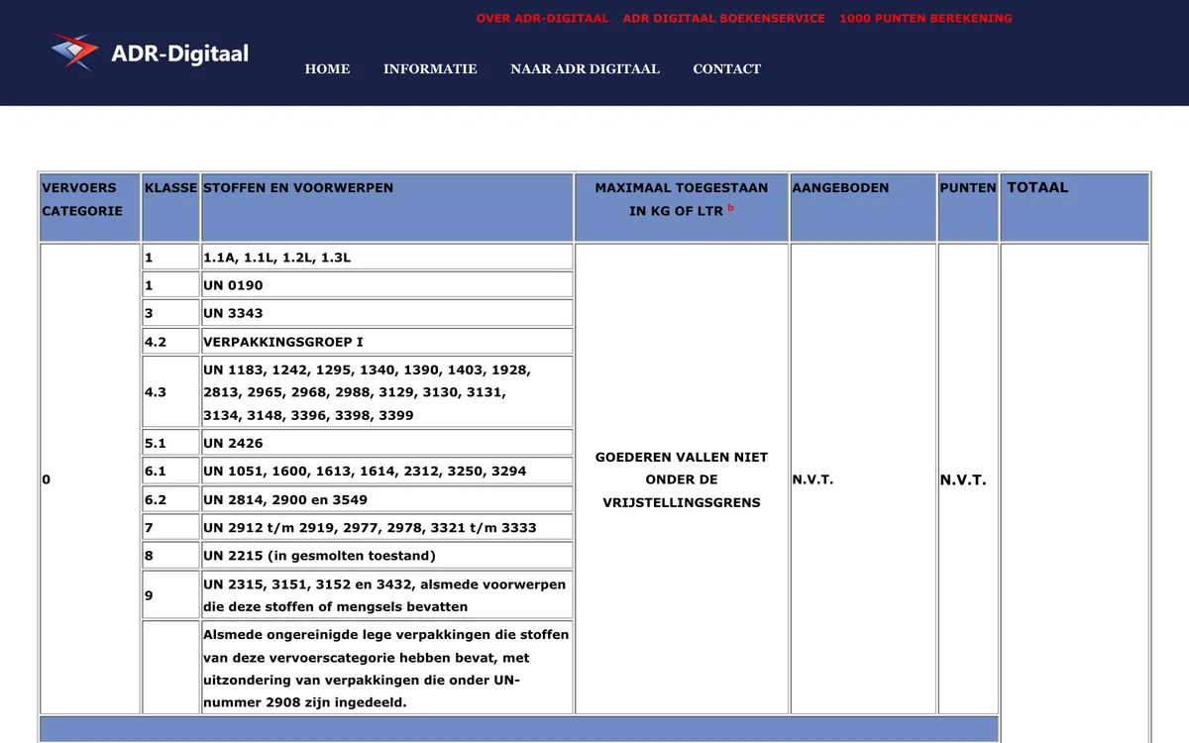The height and width of the screenshot is (743, 1189).
Task: Open the INFORMATIE menu item
Action: tap(430, 68)
